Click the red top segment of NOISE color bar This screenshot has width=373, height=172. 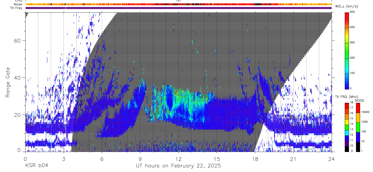coord(358,108)
